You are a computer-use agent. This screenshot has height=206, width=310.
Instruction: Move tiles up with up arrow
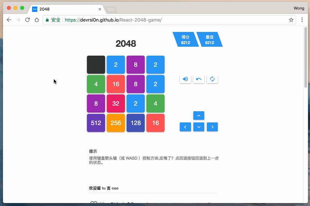pos(199,116)
